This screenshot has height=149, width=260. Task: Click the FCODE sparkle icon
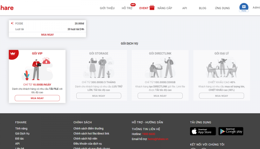click(x=12, y=23)
